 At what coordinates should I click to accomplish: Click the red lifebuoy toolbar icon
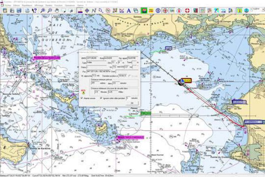click(x=187, y=11)
